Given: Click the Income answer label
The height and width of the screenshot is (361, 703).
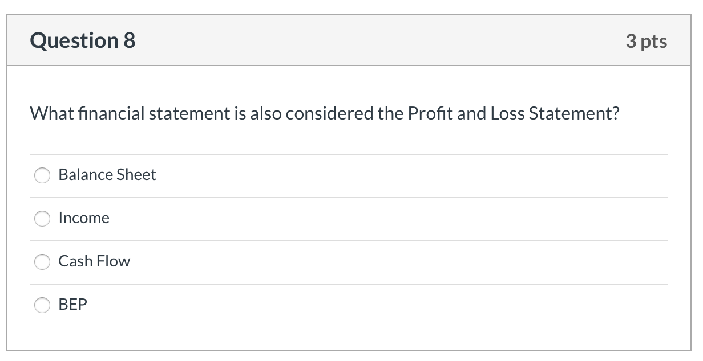Looking at the screenshot, I should pyautogui.click(x=84, y=218).
